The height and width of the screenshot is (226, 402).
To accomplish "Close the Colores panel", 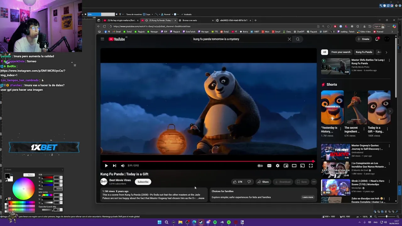I will 62,170.
